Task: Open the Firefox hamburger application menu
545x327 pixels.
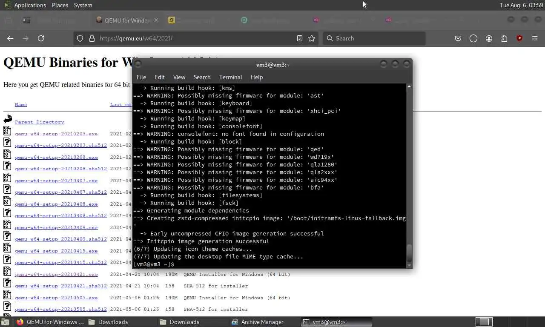Action: coord(535,38)
